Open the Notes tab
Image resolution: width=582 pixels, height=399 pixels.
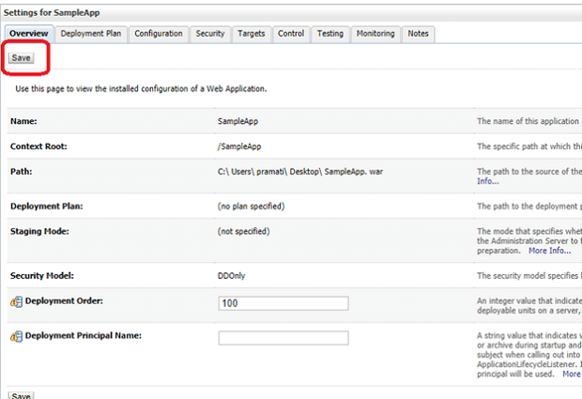click(419, 34)
